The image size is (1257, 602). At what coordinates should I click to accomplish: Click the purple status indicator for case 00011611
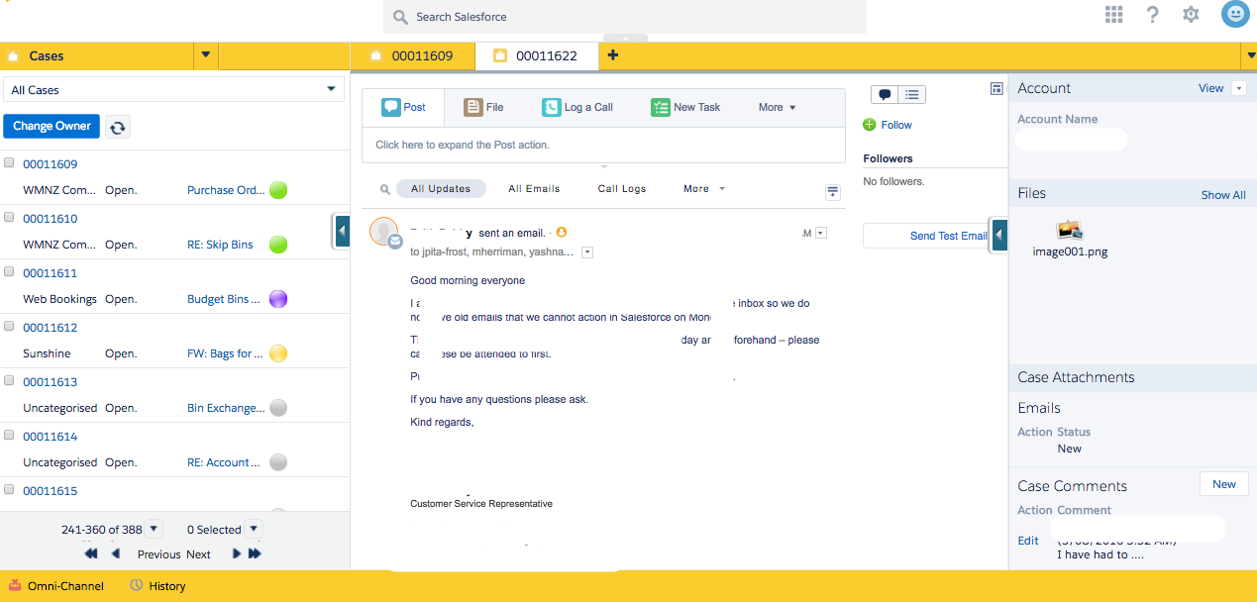click(x=278, y=299)
